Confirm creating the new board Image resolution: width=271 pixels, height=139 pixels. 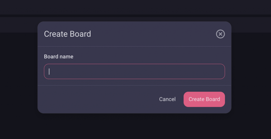(x=204, y=99)
